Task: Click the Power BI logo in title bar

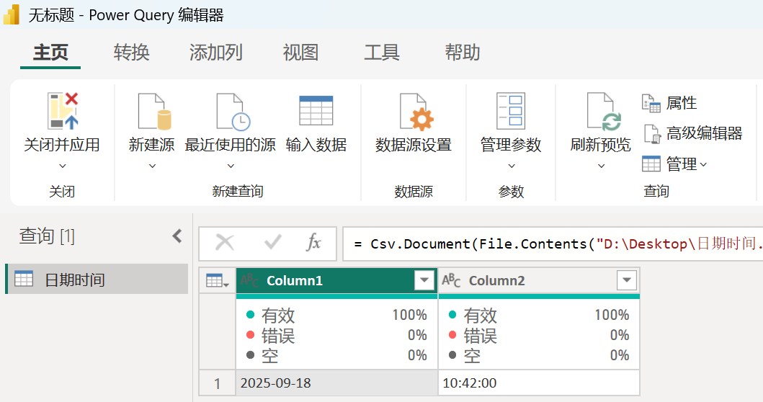Action: click(x=12, y=14)
